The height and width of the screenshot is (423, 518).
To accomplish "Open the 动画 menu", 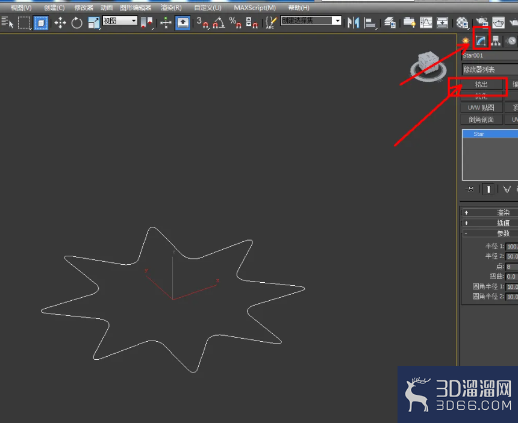I will [x=107, y=8].
